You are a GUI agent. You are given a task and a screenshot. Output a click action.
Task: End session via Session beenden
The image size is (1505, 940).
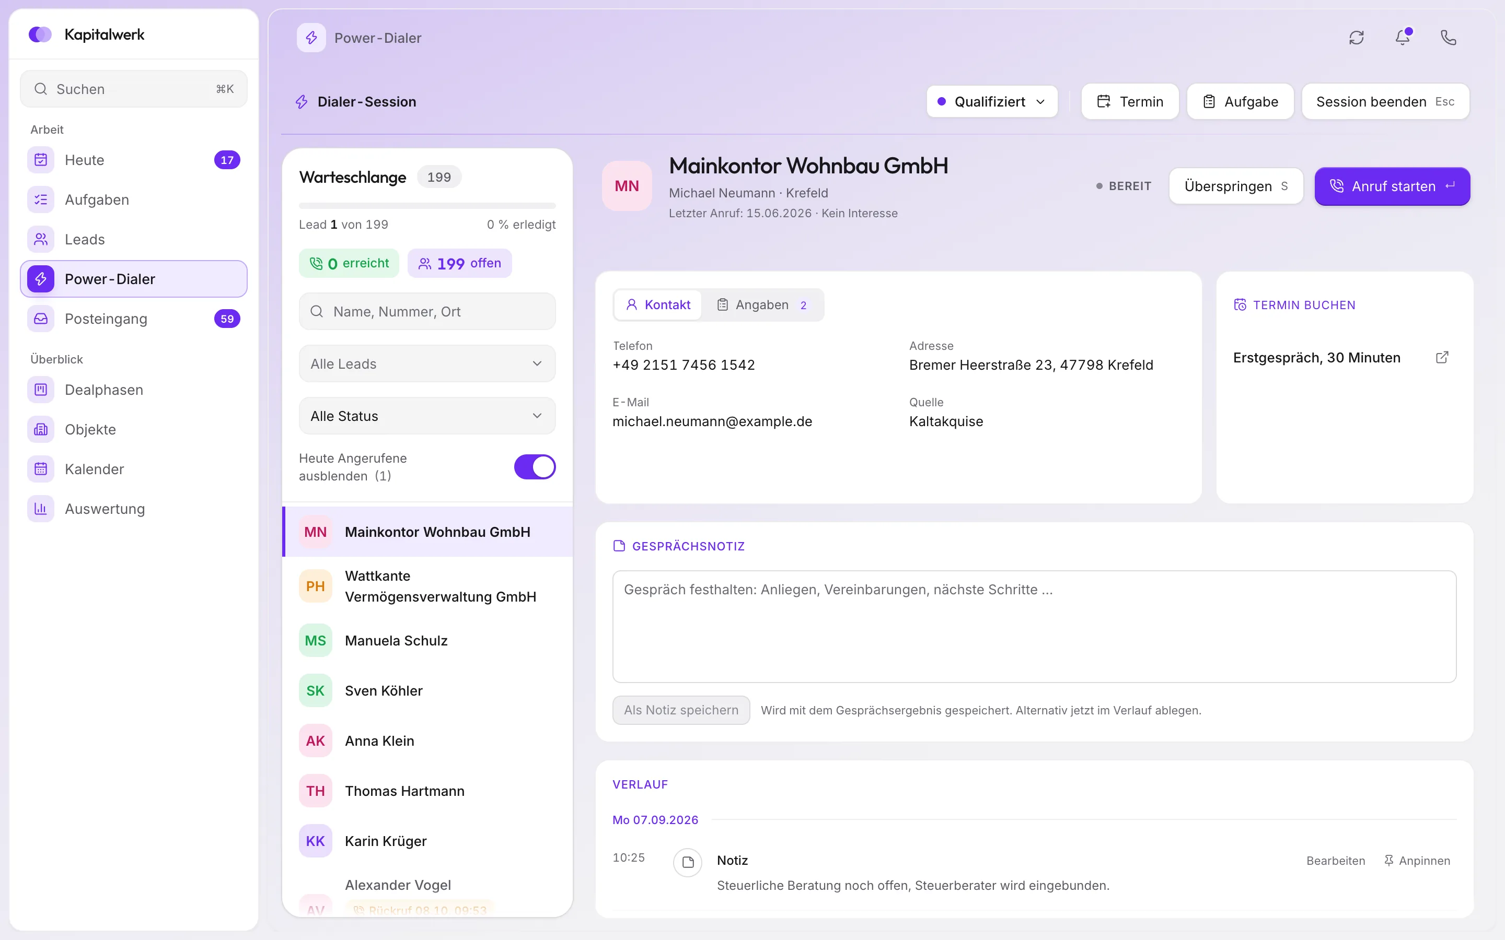[1386, 101]
